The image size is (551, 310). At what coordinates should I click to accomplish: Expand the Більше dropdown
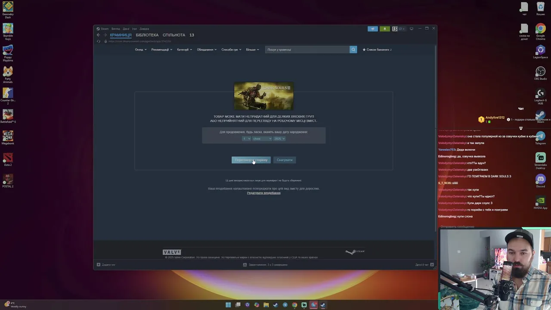click(253, 50)
